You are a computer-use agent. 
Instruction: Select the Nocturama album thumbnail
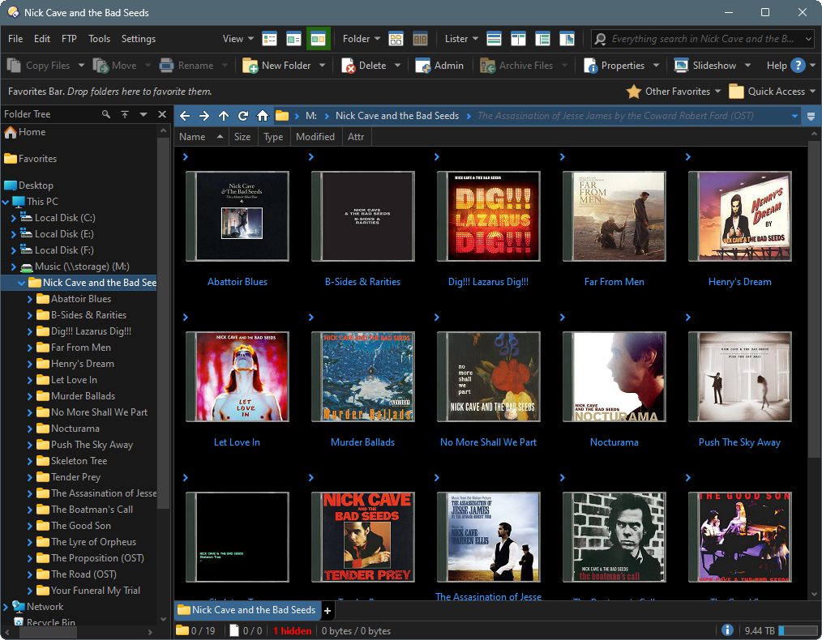614,377
